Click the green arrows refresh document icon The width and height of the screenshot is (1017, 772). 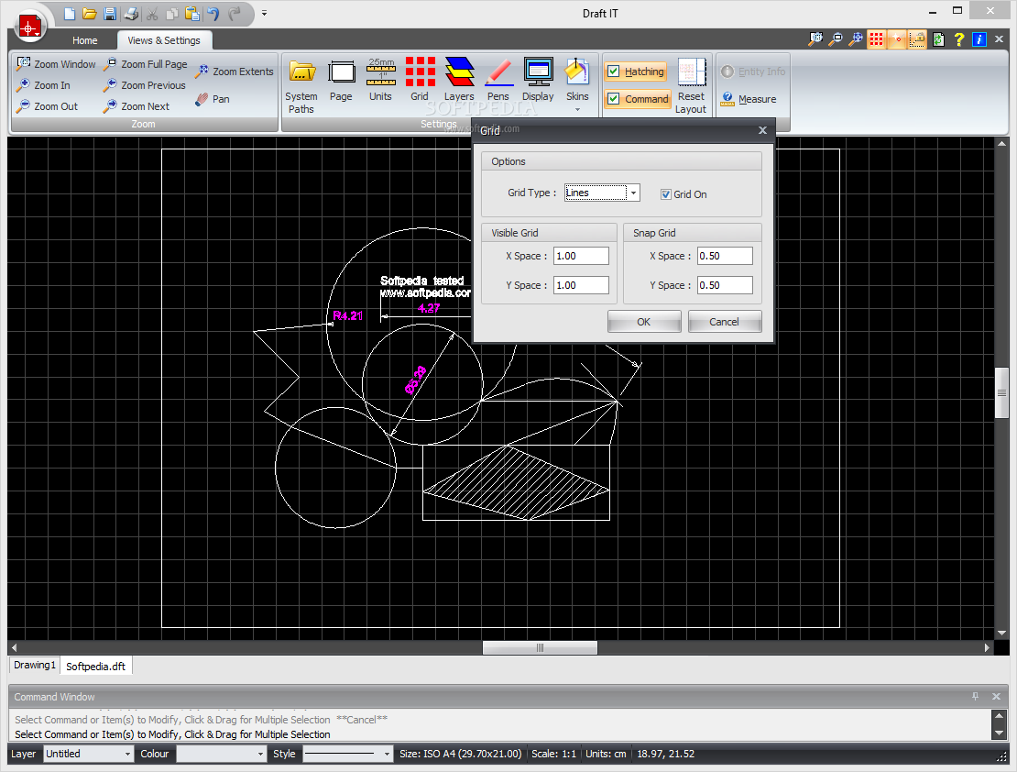point(938,39)
